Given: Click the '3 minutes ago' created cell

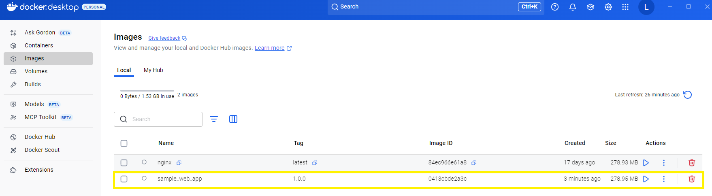Looking at the screenshot, I should [x=582, y=179].
